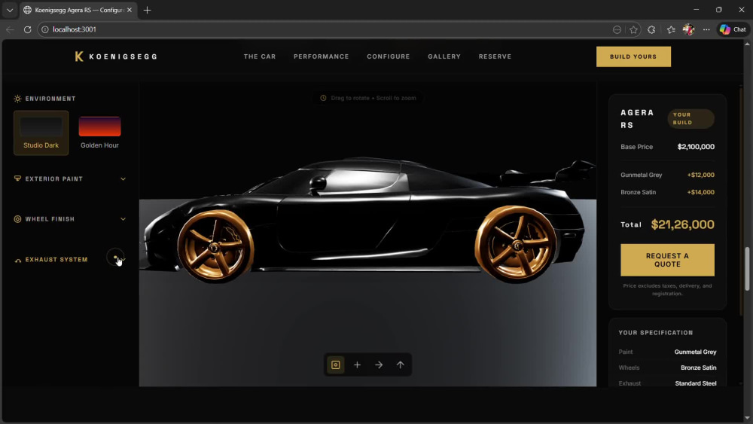This screenshot has height=424, width=753.
Task: Click the Your Build badge
Action: pos(691,118)
